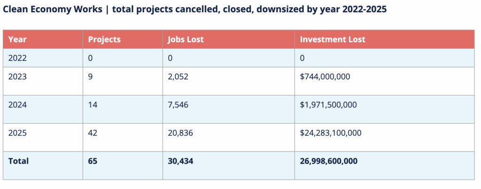Select the 14 projects cell
This screenshot has height=189, width=481.
(93, 105)
